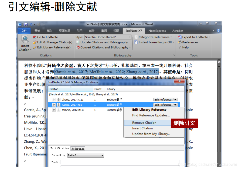Click Categorize References

pyautogui.click(x=153, y=37)
